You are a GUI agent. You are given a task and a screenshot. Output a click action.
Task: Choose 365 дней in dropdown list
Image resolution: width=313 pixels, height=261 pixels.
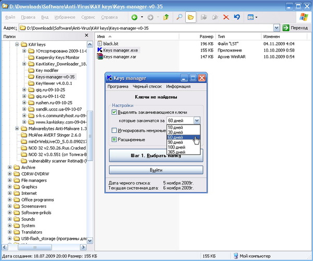[x=184, y=152]
